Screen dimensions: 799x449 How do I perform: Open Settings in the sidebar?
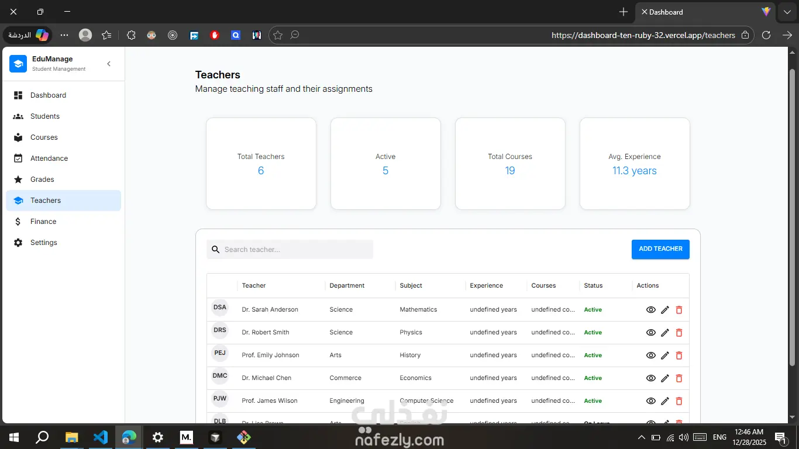[x=63, y=243]
